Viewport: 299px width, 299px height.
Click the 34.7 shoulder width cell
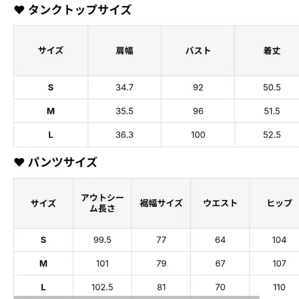124,88
